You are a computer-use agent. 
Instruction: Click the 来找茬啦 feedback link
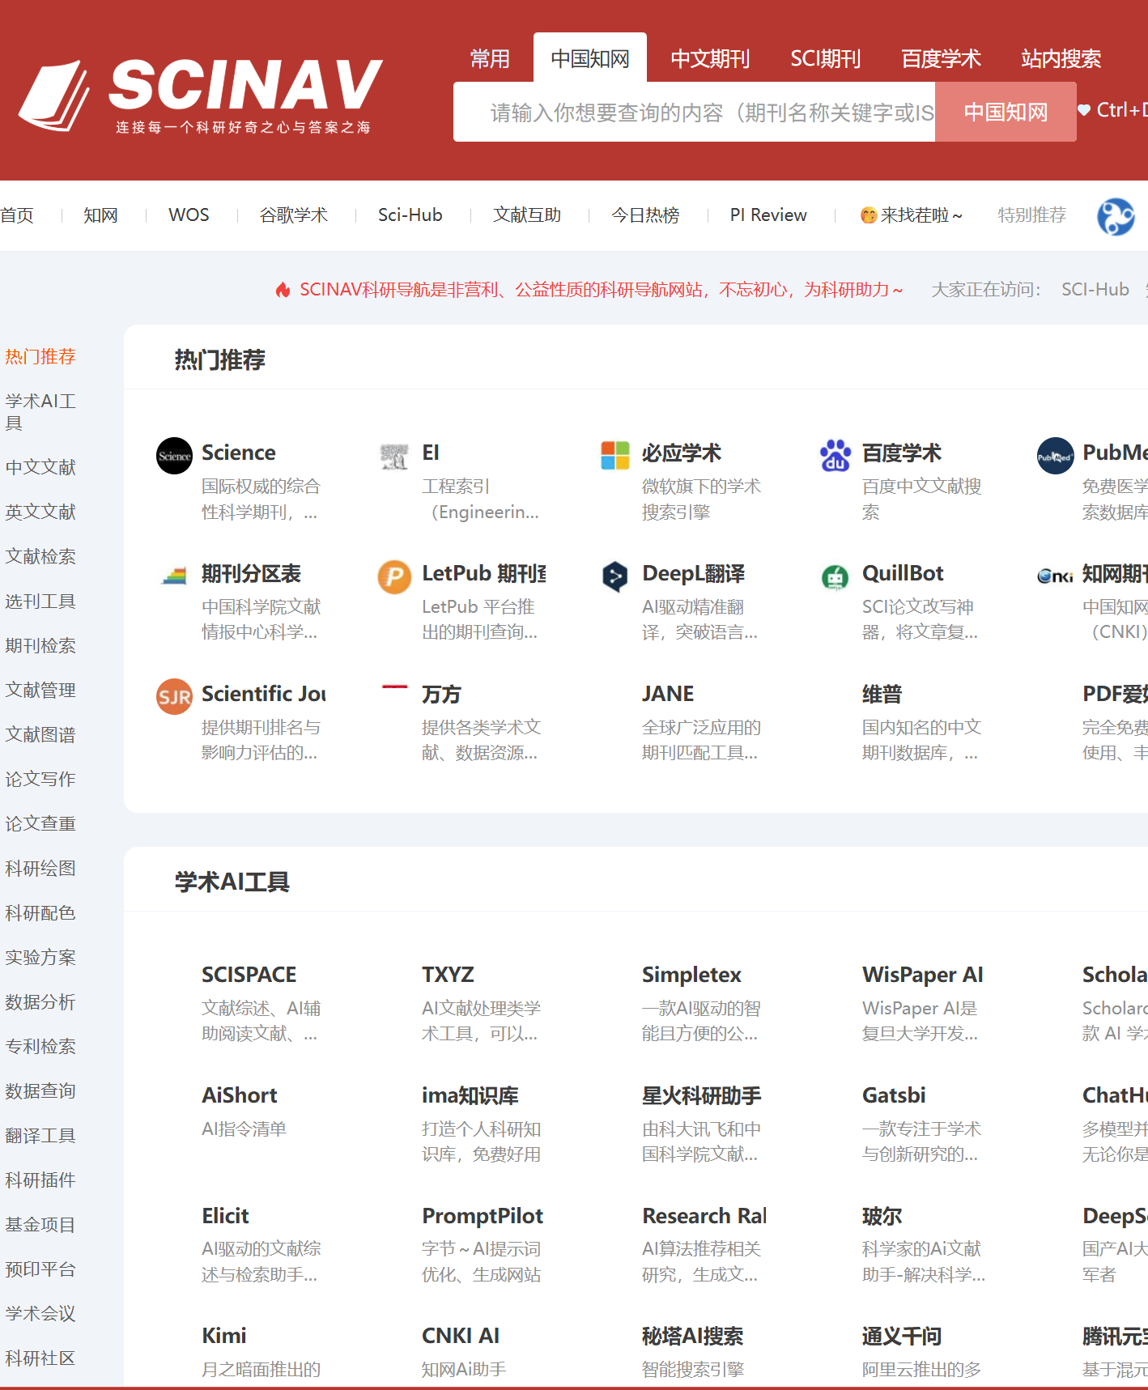click(x=912, y=215)
